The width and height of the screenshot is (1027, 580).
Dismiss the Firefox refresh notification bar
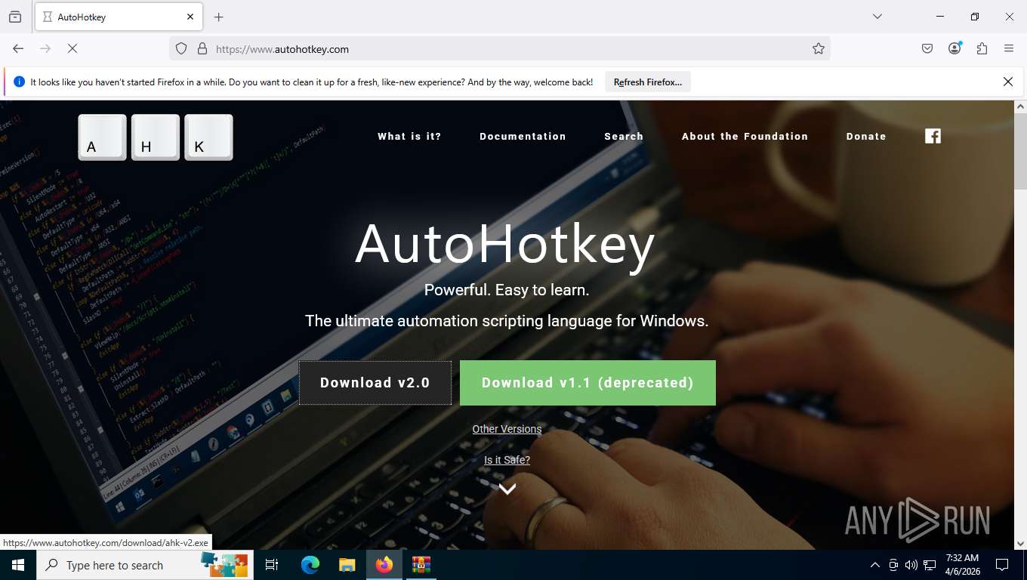click(x=1007, y=82)
